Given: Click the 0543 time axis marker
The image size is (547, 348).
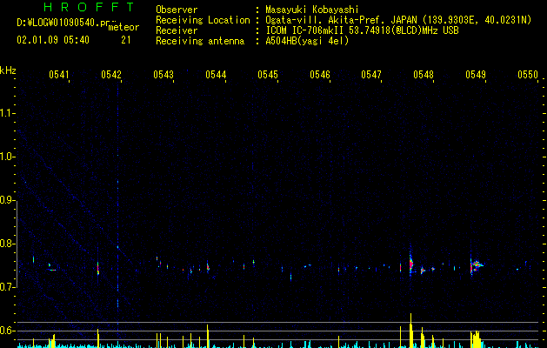Looking at the screenshot, I should click(x=163, y=75).
